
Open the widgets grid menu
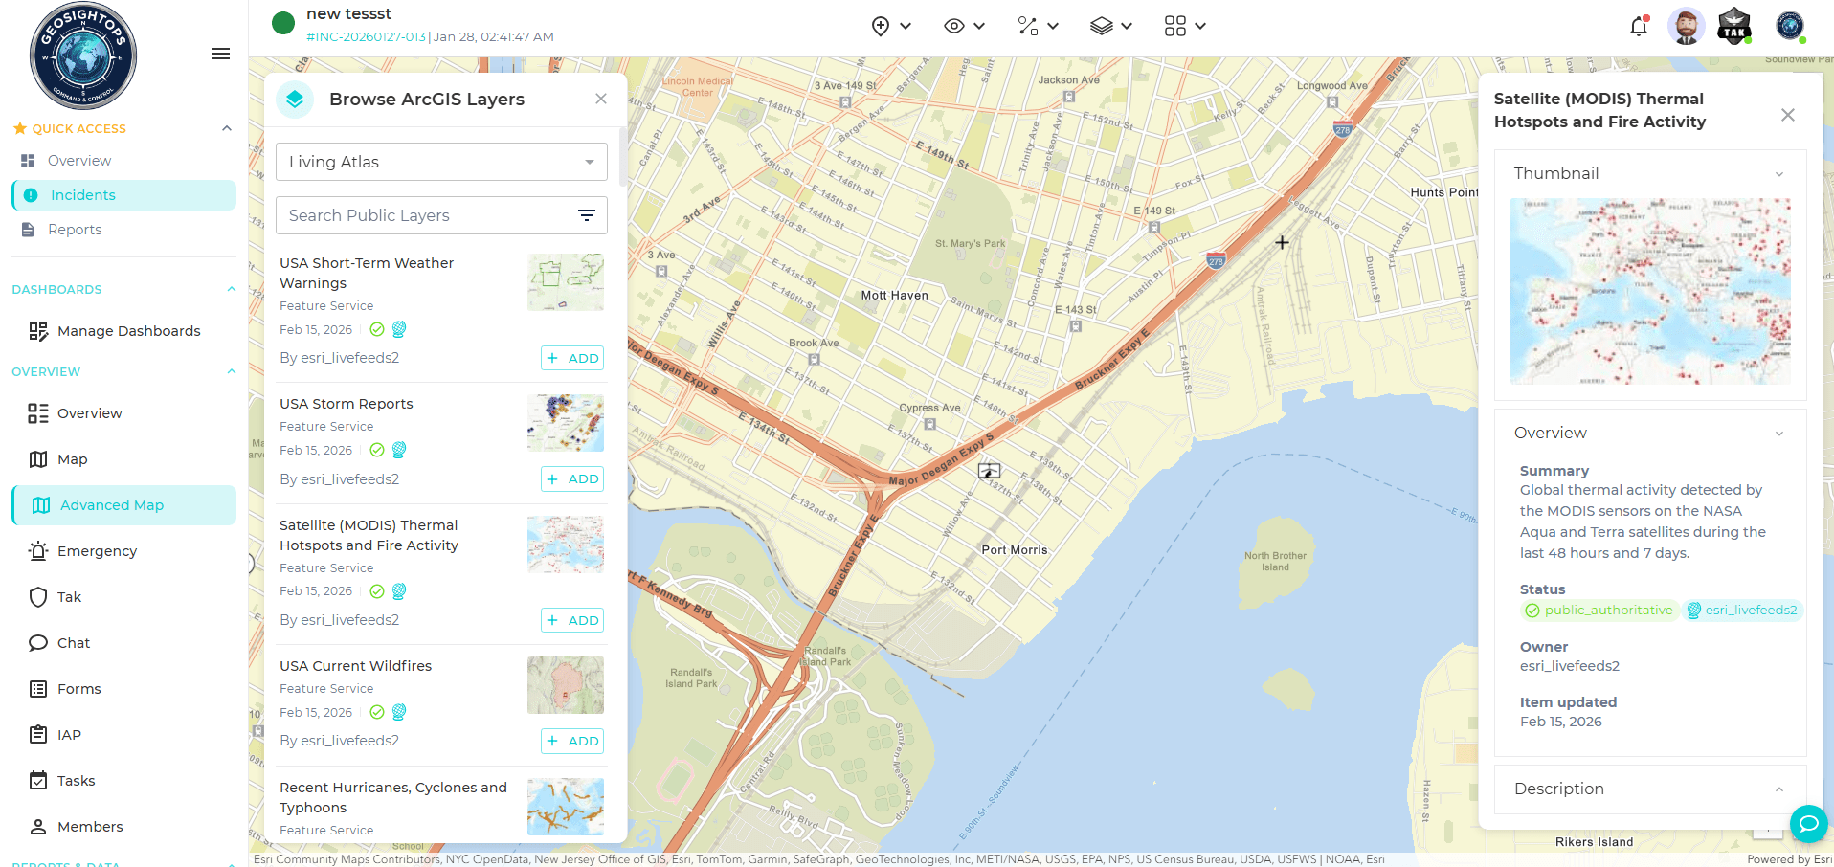[1184, 27]
